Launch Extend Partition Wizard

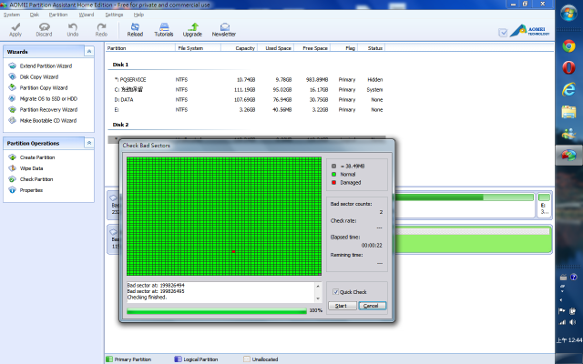coord(45,66)
